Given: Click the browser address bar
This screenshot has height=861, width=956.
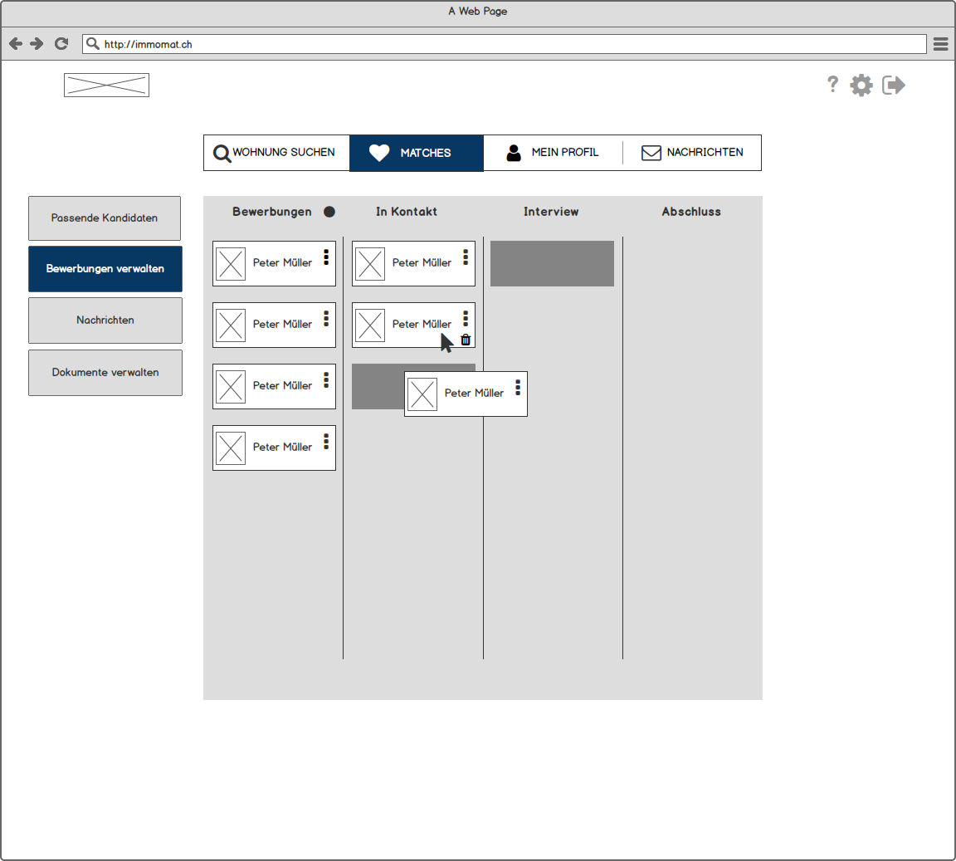Looking at the screenshot, I should click(505, 44).
